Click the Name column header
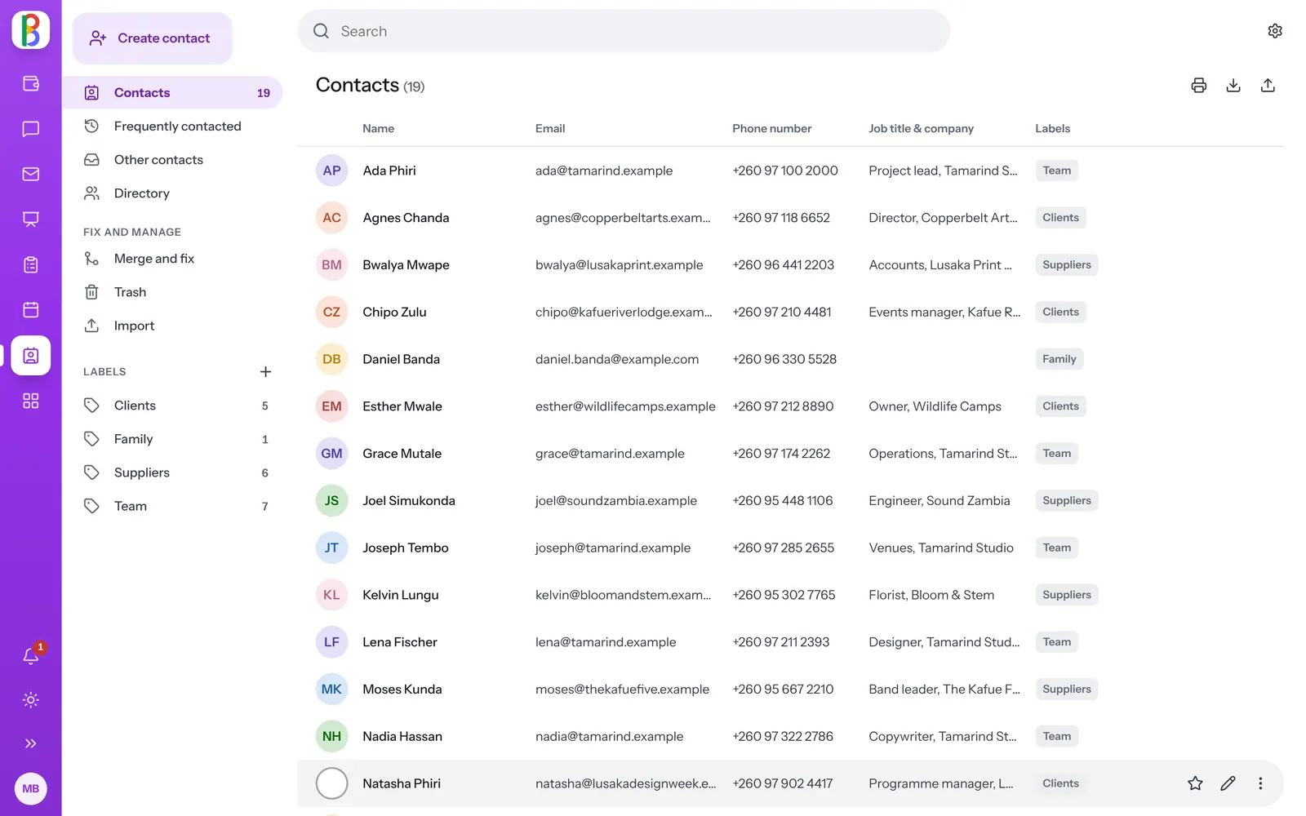The image size is (1306, 816). [378, 129]
